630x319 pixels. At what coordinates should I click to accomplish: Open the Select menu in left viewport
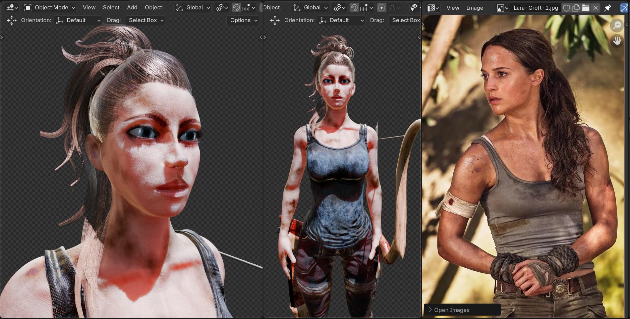[111, 7]
